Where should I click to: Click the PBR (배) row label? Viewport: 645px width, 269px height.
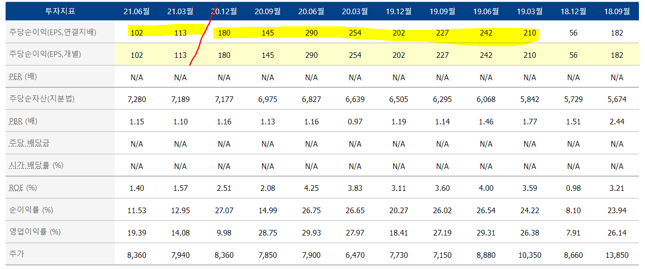pos(23,121)
